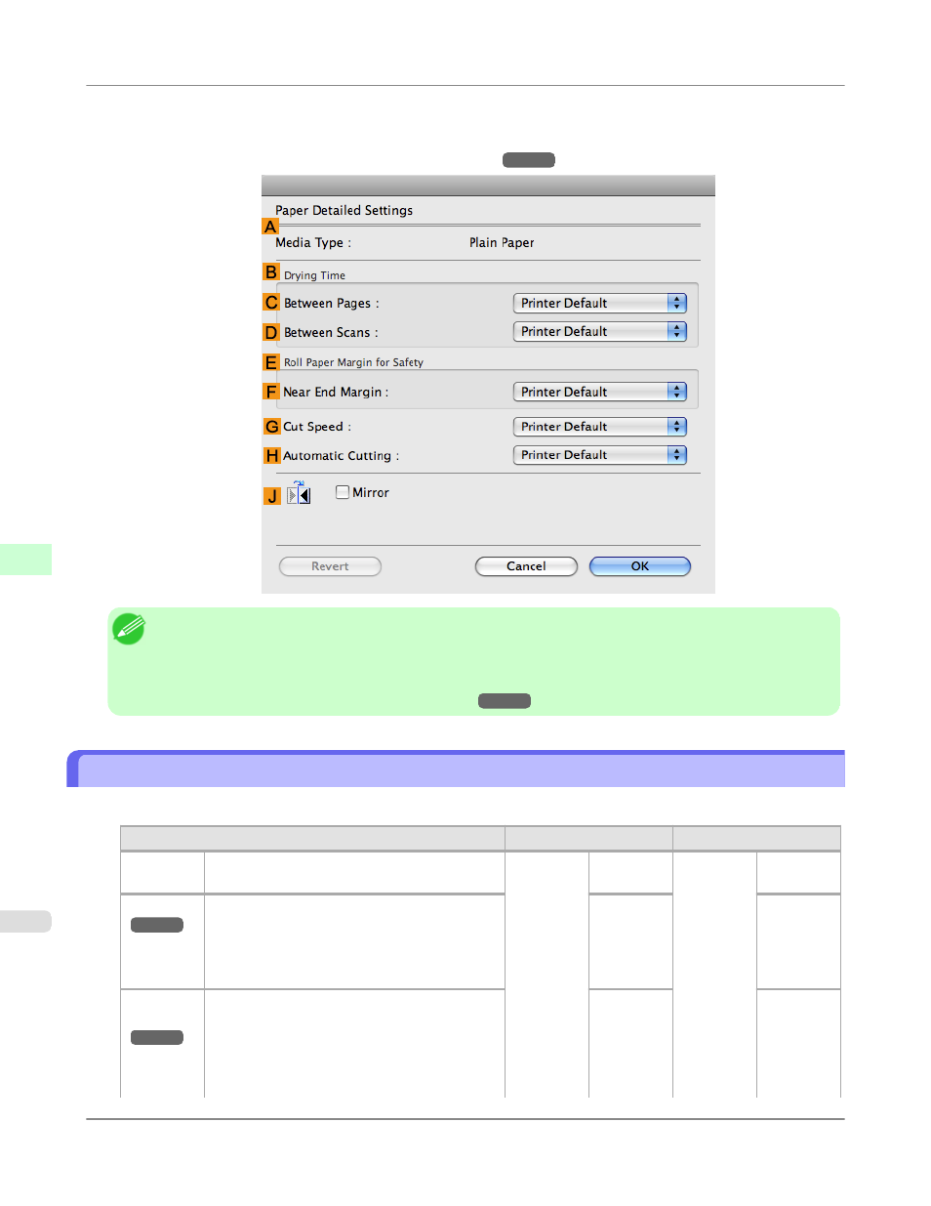This screenshot has width=931, height=1206.
Task: Click the Cancel button
Action: pyautogui.click(x=526, y=566)
